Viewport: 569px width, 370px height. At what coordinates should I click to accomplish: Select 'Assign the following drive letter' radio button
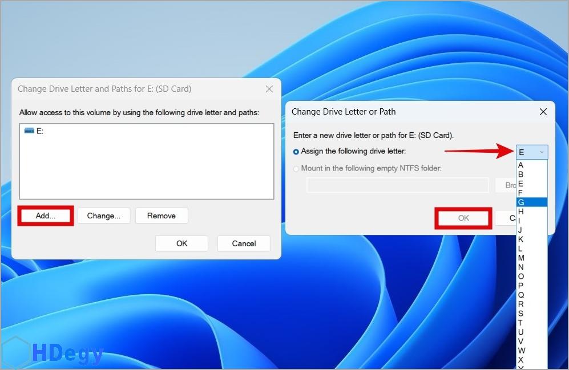click(296, 152)
